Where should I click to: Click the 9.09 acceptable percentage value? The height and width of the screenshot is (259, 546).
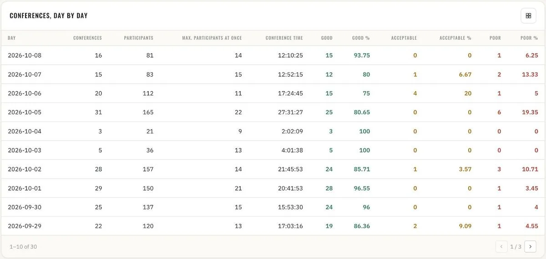(x=465, y=226)
